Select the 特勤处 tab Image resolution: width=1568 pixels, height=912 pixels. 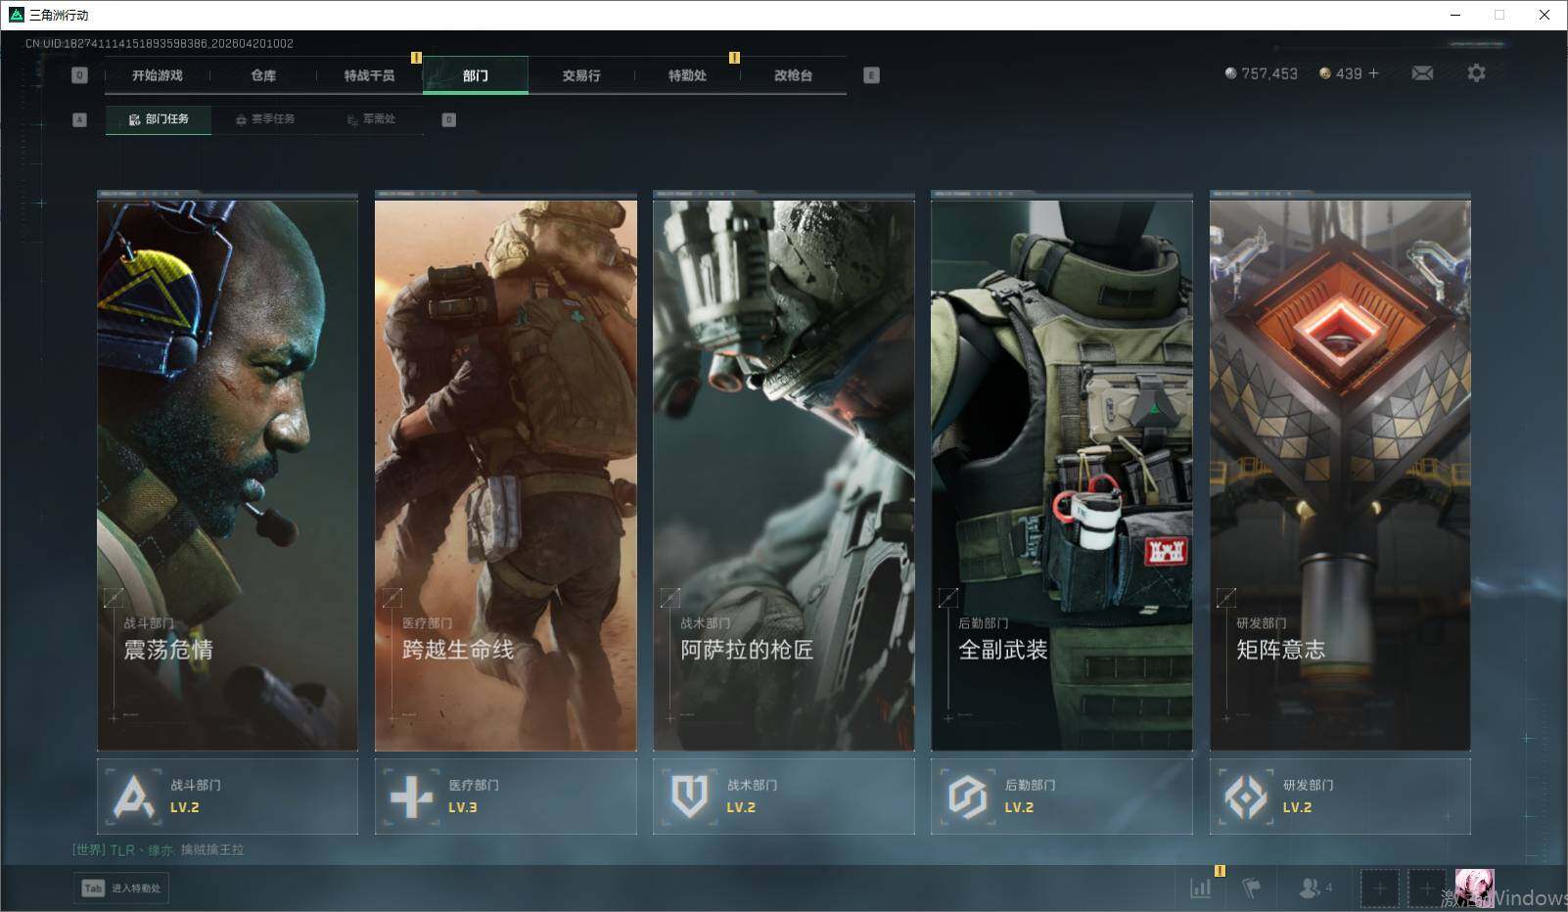pos(687,75)
